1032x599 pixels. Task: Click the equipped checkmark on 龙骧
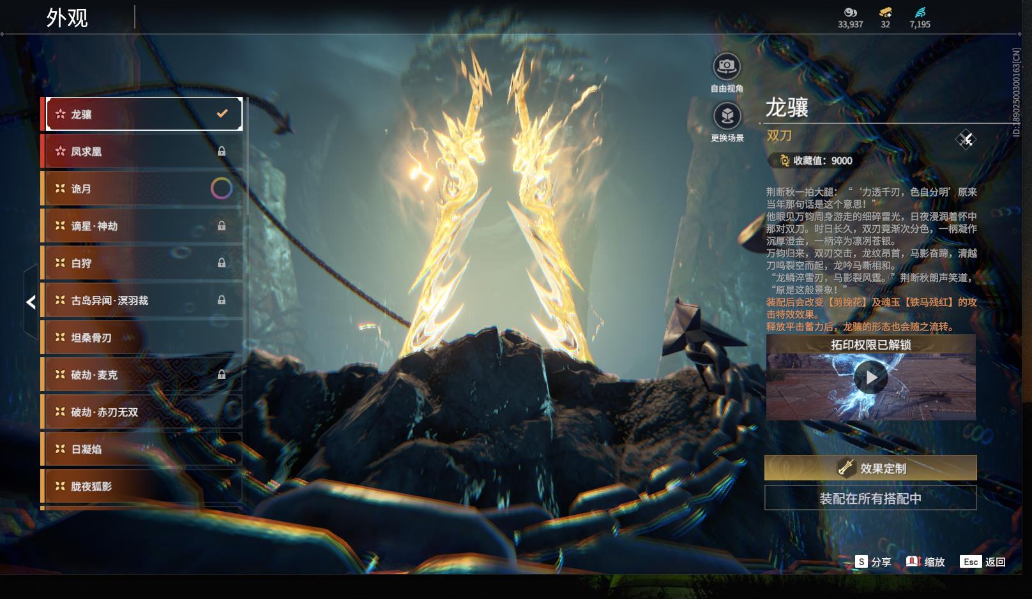pyautogui.click(x=222, y=114)
